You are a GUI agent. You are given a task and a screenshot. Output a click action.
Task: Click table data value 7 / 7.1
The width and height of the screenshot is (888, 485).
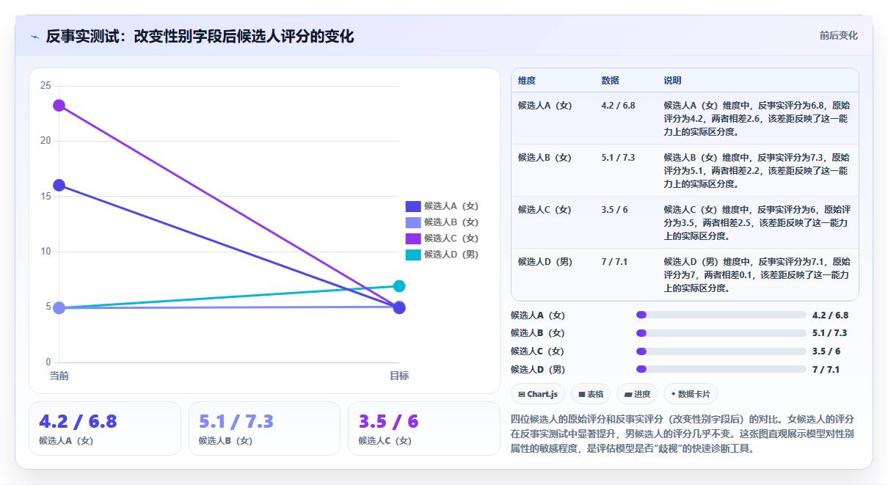click(x=614, y=262)
